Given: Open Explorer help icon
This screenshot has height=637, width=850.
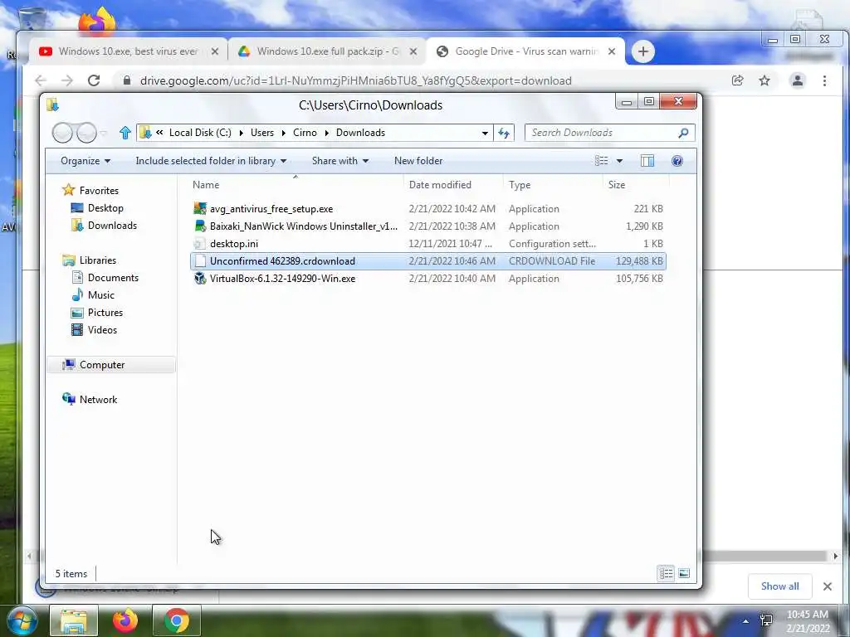Looking at the screenshot, I should click(x=677, y=161).
